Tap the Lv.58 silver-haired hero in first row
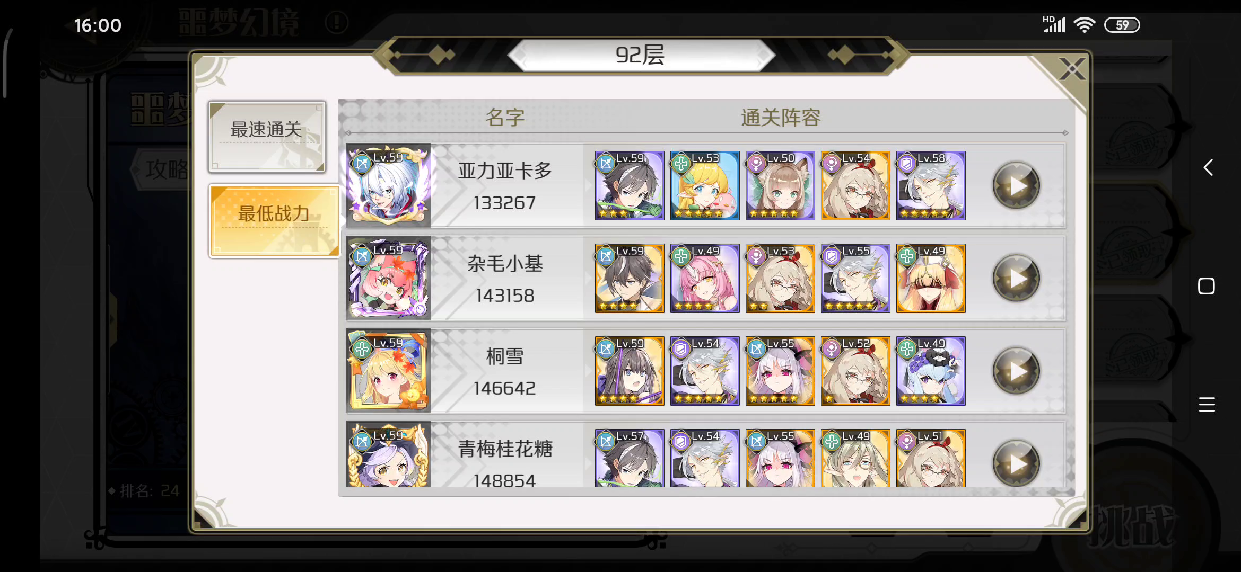Viewport: 1241px width, 572px height. (931, 185)
